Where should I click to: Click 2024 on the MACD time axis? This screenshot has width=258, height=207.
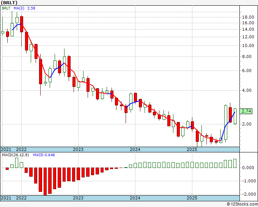[135, 198]
